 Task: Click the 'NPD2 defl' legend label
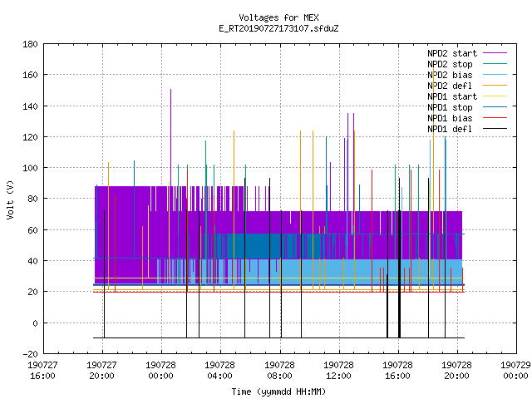point(450,86)
